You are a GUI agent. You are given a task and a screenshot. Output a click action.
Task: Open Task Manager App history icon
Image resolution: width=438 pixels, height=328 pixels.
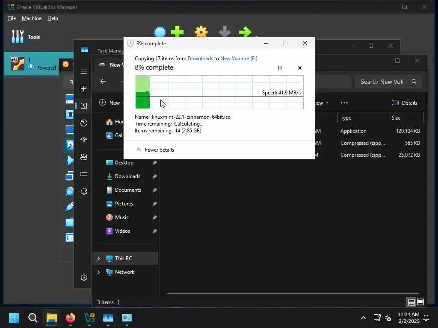coord(84,123)
